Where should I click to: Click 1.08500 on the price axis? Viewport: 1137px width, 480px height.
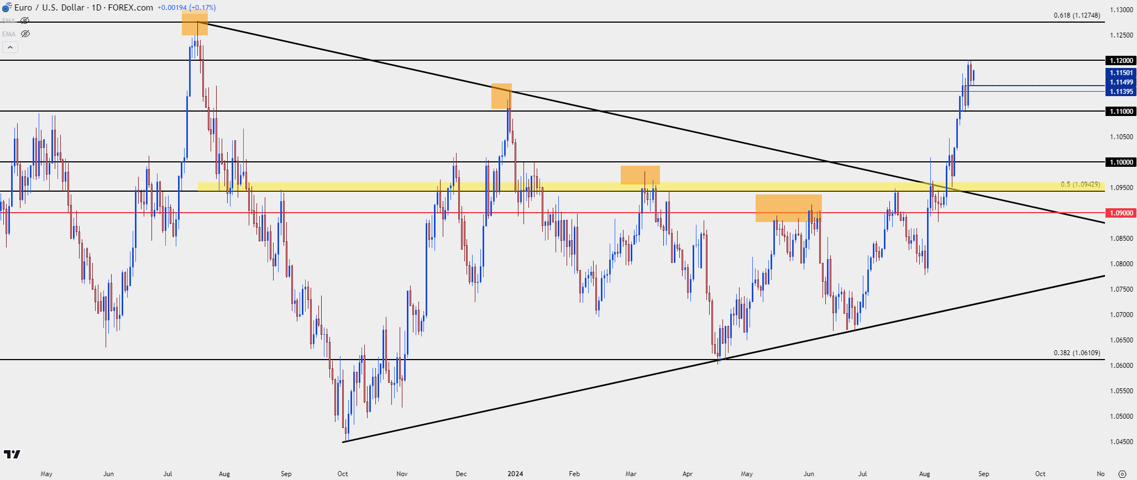[x=1122, y=238]
